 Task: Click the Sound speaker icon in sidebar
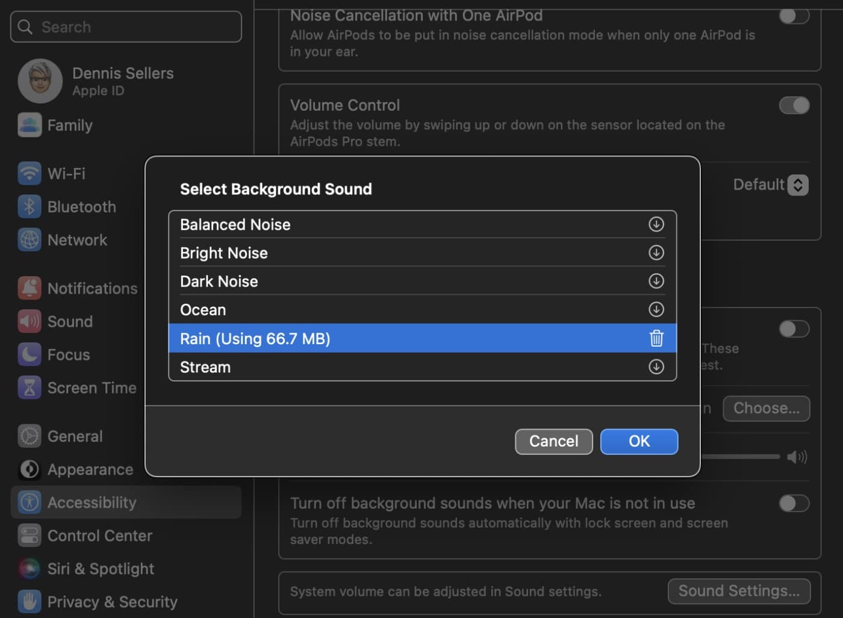pos(30,321)
